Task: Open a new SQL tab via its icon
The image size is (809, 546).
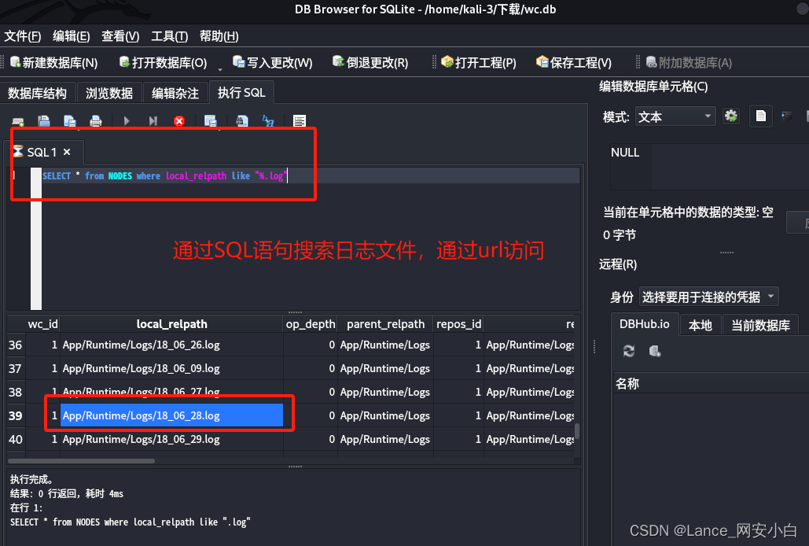Action: click(x=17, y=120)
